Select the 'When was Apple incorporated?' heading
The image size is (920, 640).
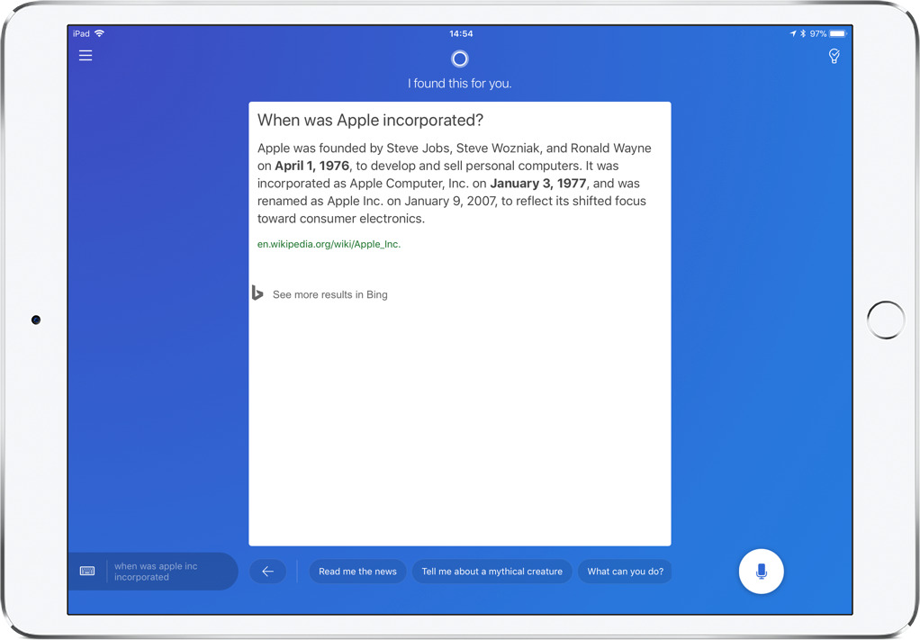(x=370, y=120)
